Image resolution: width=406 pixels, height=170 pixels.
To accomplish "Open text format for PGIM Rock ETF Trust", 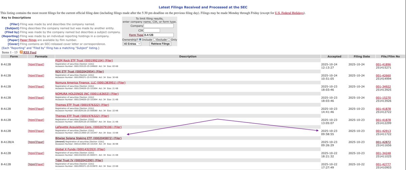I will (x=40, y=64).
